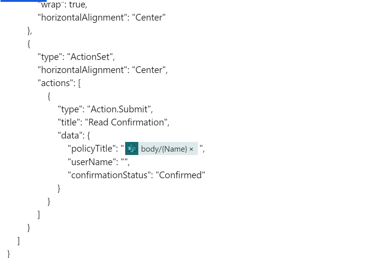Click the final closing curly brace
Image resolution: width=371 pixels, height=258 pixels.
(9, 254)
